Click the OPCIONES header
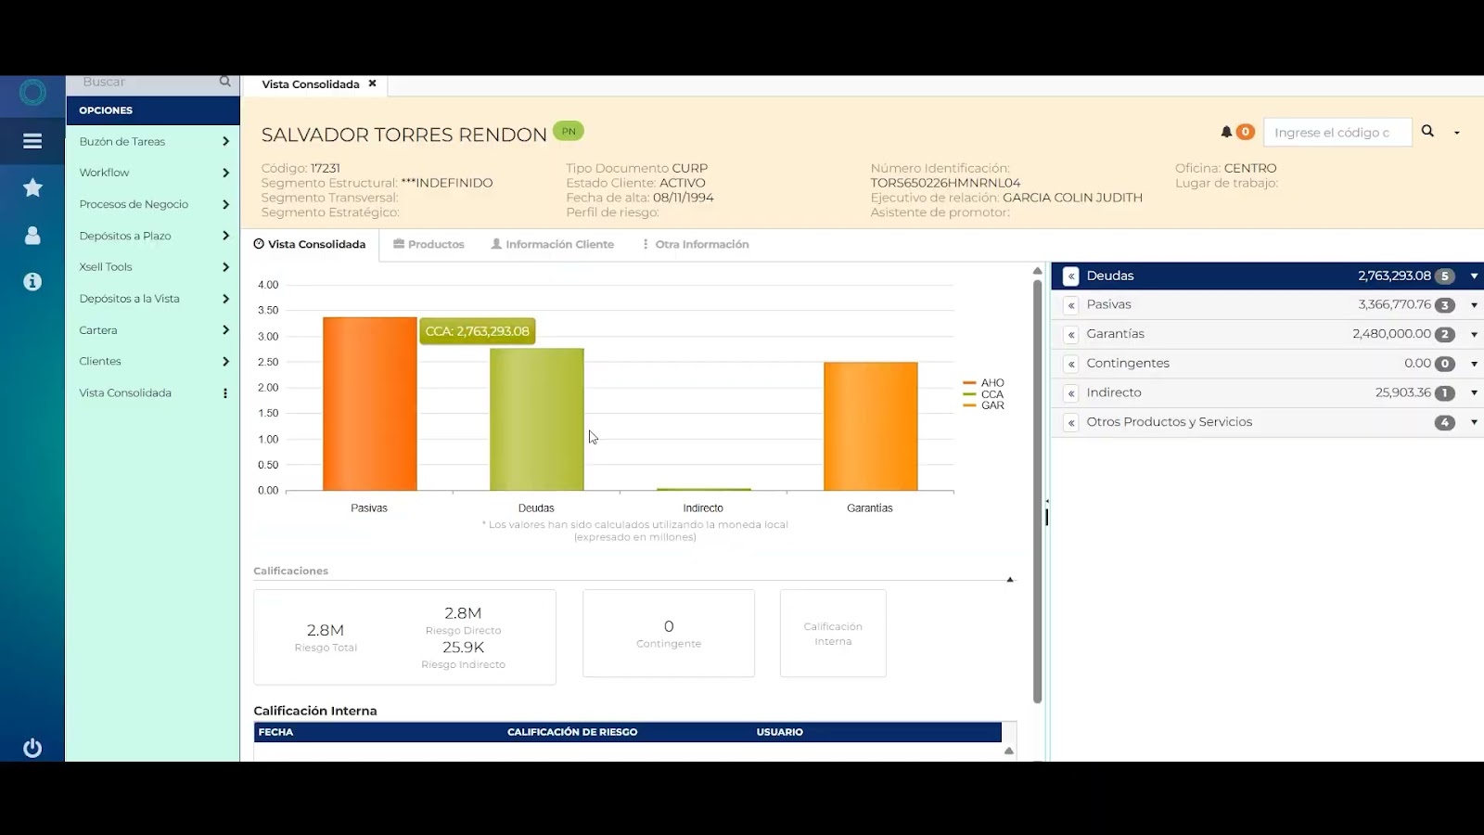This screenshot has width=1484, height=835. point(153,110)
